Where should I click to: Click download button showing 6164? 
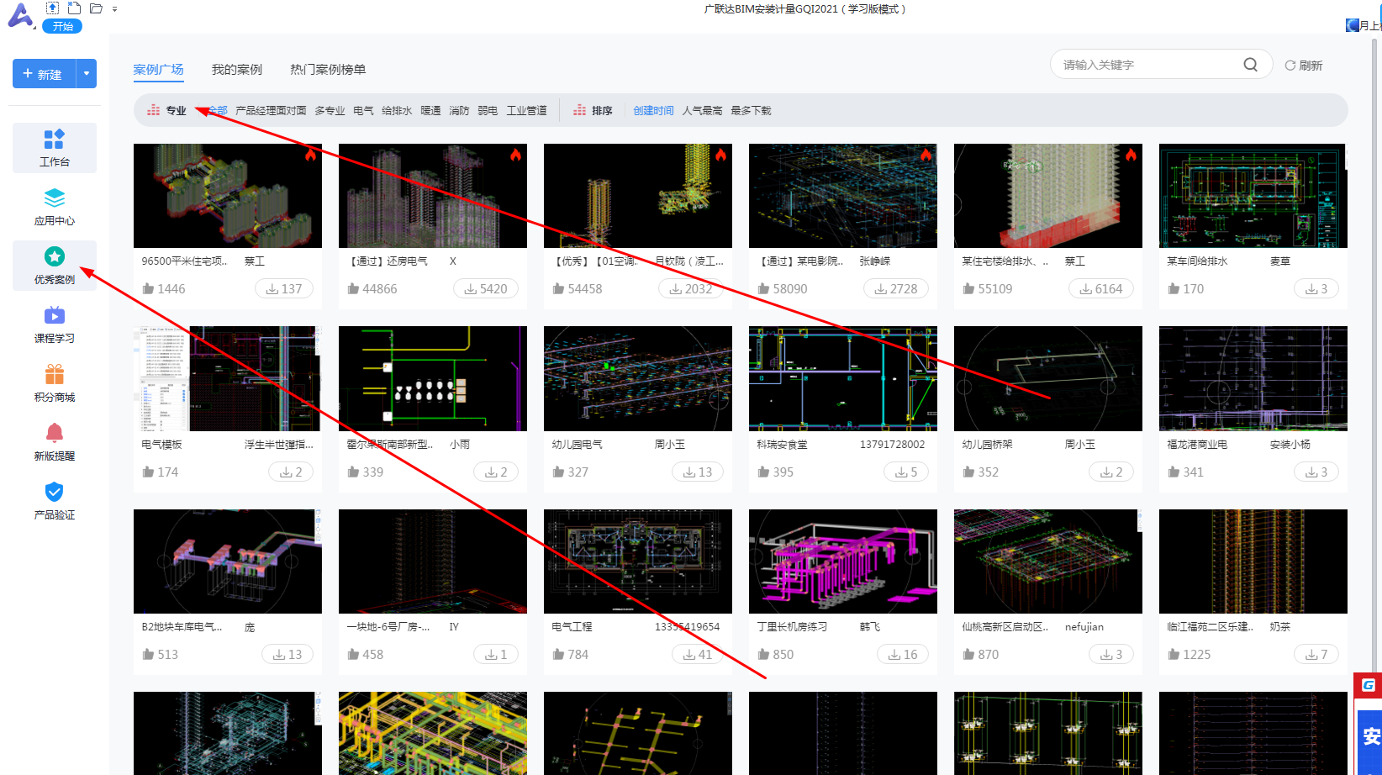click(x=1101, y=289)
